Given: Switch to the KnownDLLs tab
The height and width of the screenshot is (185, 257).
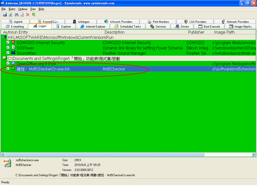Looking at the screenshot, I should [x=47, y=22].
